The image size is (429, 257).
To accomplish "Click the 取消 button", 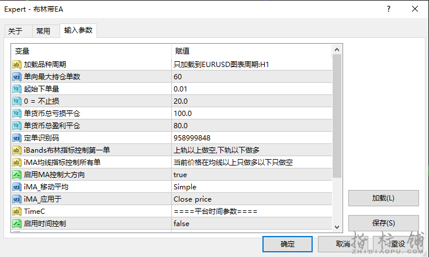I will click(343, 244).
